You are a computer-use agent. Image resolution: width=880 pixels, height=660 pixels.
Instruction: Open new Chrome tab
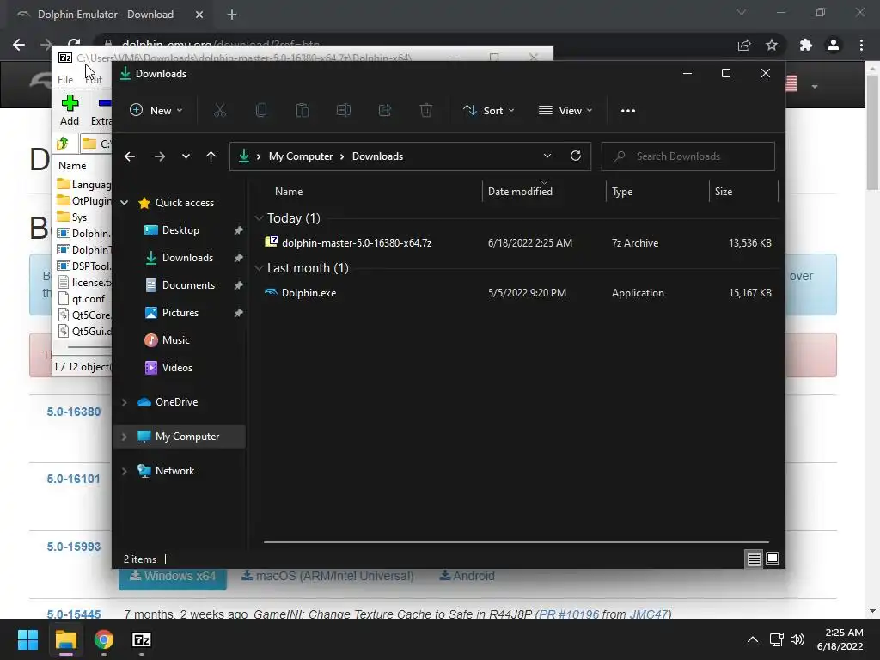pos(232,15)
